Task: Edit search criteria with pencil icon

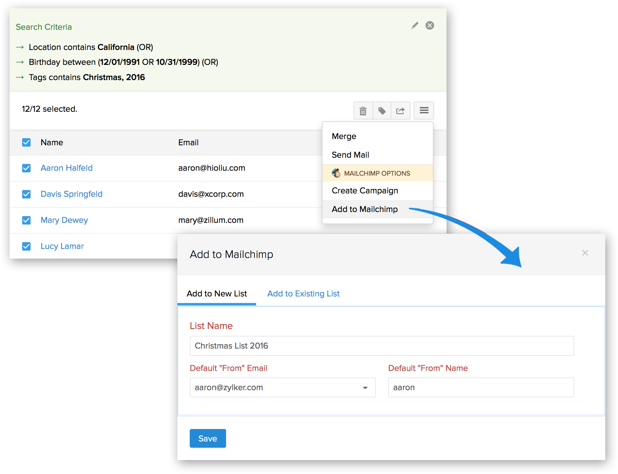Action: click(415, 25)
